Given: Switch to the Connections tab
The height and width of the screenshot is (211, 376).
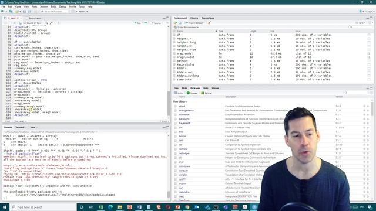Looking at the screenshot, I should 208,18.
